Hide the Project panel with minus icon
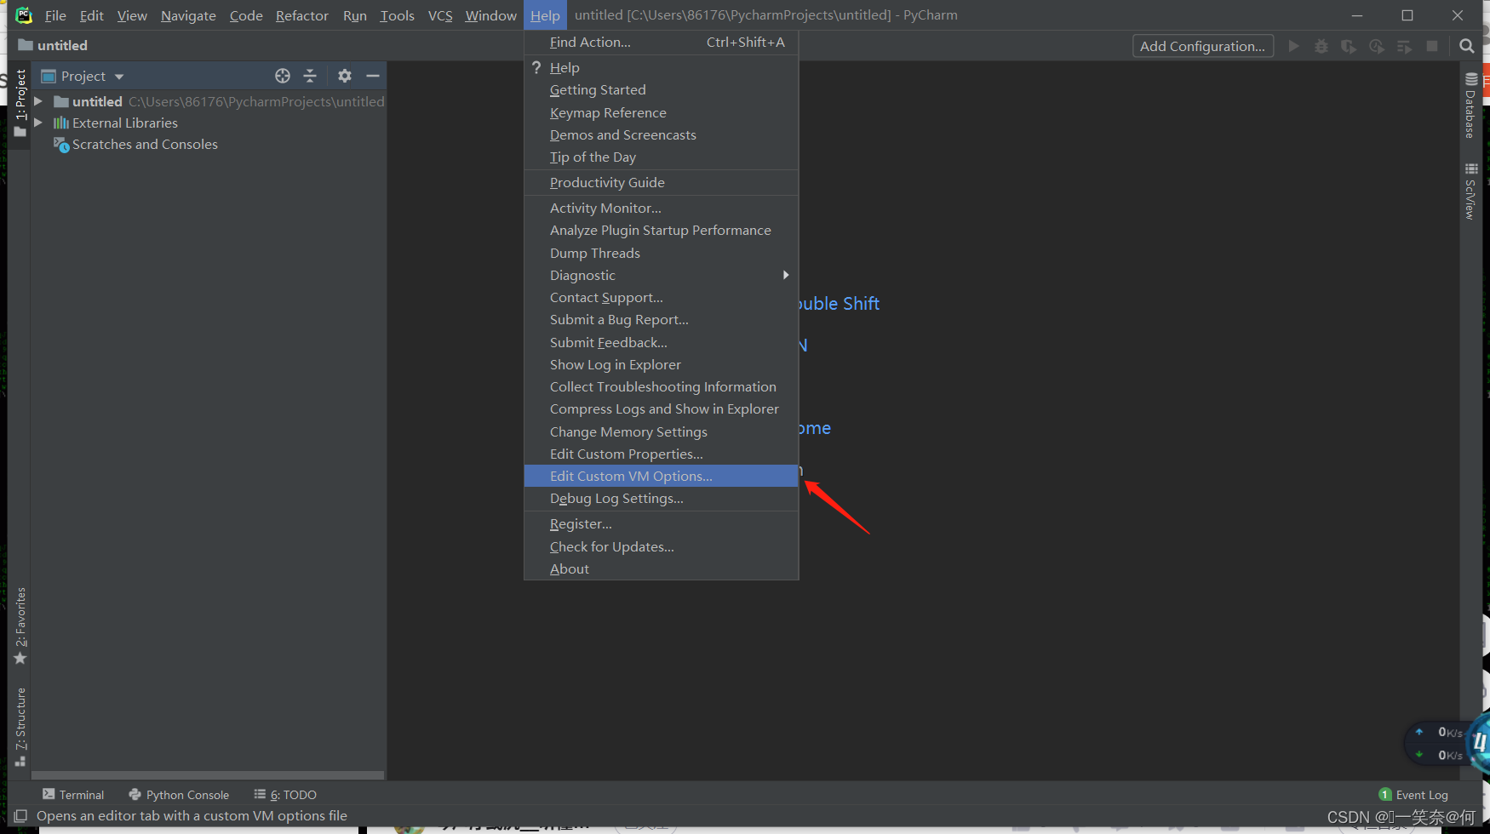Screen dimensions: 1490x834 [x=372, y=76]
